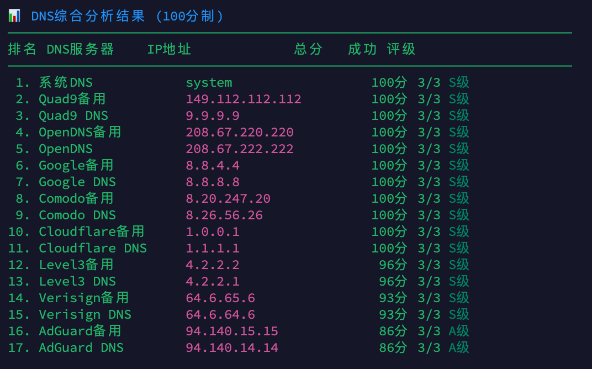The image size is (592, 369).
Task: Click the 总分 column header
Action: pos(308,49)
